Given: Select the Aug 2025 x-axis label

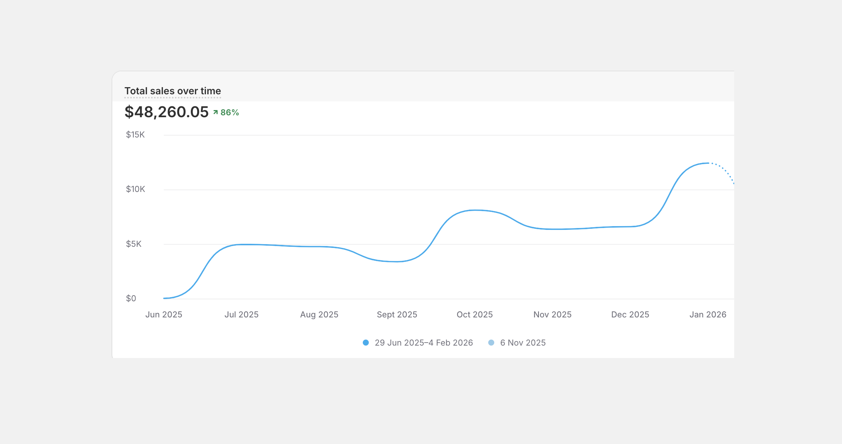Looking at the screenshot, I should (319, 315).
